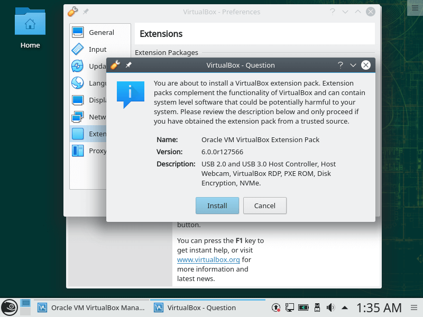Open the desktop toolbox hamburger menu
The image size is (423, 317).
pos(415,8)
